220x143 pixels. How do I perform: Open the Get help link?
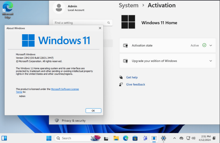tap(132, 77)
